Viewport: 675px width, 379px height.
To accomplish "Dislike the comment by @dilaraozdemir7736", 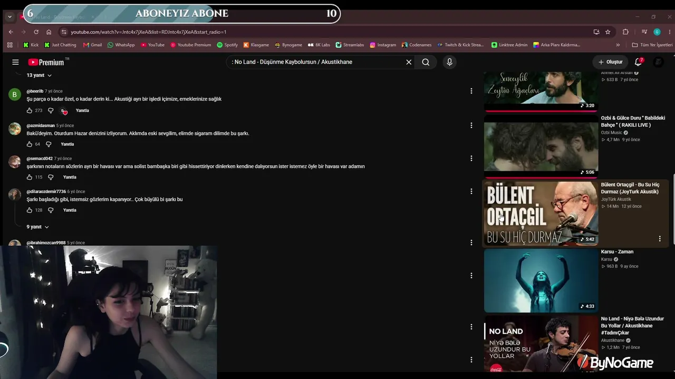I will click(51, 210).
